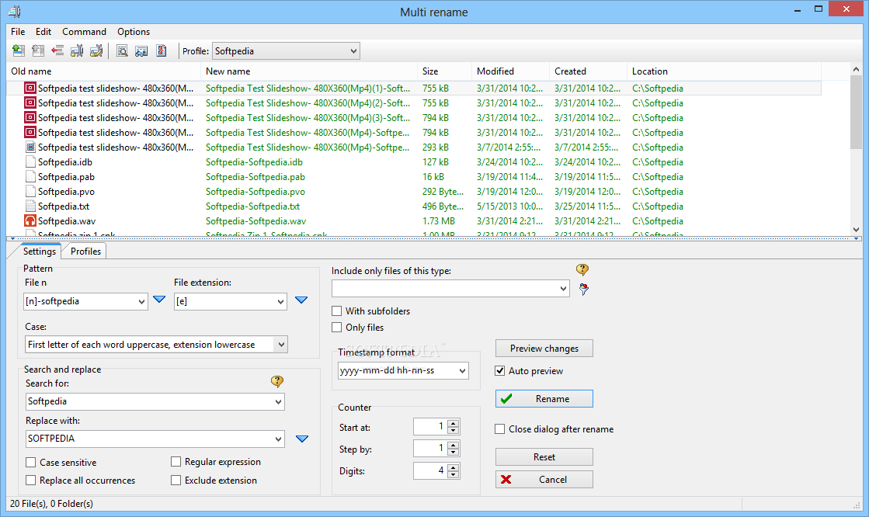Open the File menu
Screen dimensions: 869x517
(x=18, y=32)
